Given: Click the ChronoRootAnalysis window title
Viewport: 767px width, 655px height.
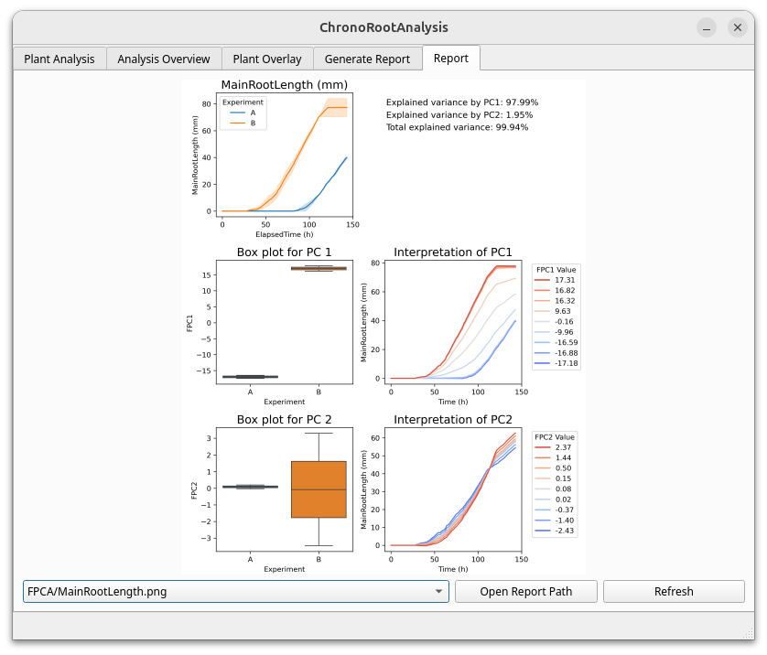Looking at the screenshot, I should point(383,27).
